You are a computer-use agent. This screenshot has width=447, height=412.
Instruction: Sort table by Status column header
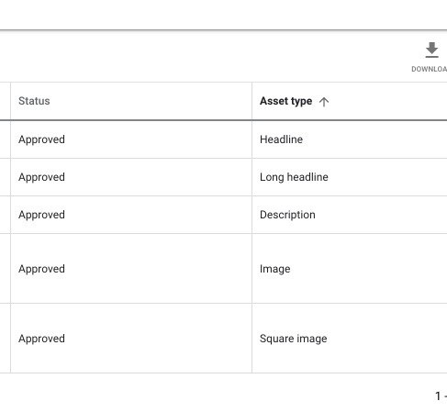pos(34,101)
